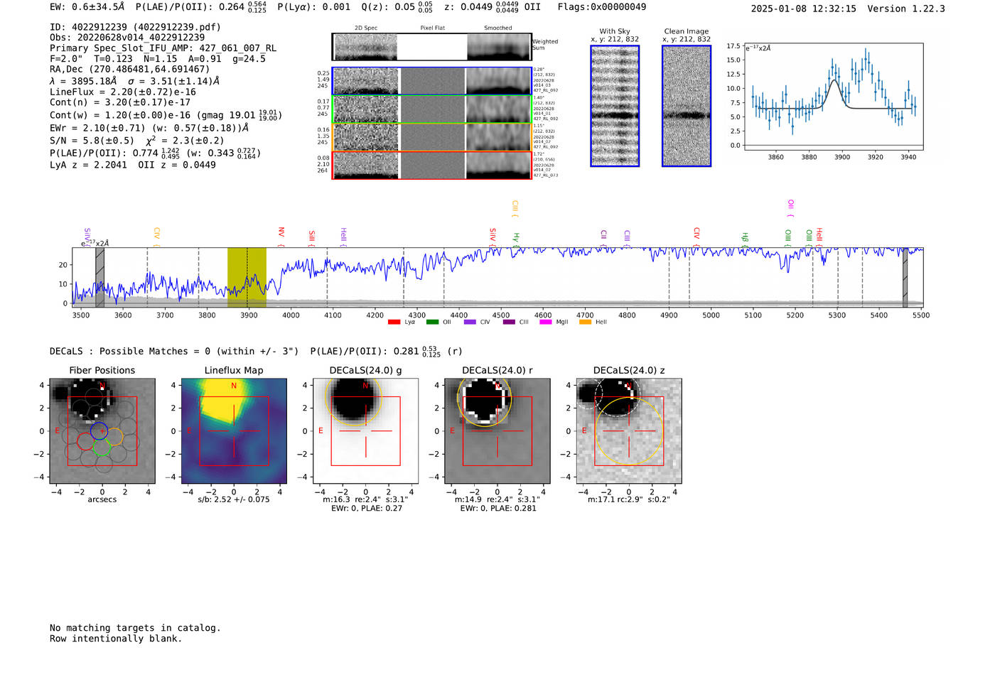Viewport: 995px width, 677px height.
Task: Click the magenta OII marker above the spectrum
Action: pos(790,209)
